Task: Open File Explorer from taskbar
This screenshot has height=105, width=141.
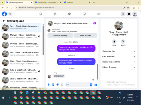Action: (x=39, y=93)
